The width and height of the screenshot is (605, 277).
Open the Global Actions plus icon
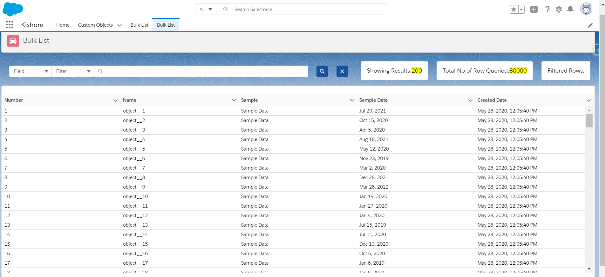click(534, 9)
